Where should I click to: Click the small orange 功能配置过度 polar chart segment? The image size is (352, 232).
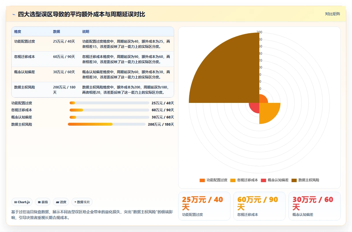coord(262,99)
